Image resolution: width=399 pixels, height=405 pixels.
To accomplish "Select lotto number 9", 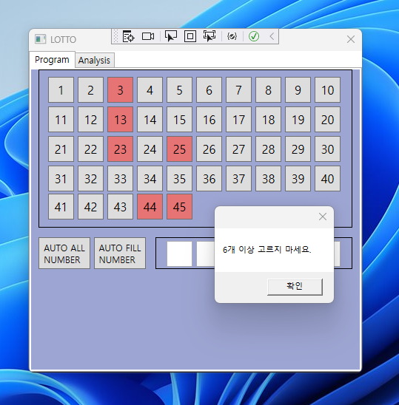I will (x=298, y=90).
